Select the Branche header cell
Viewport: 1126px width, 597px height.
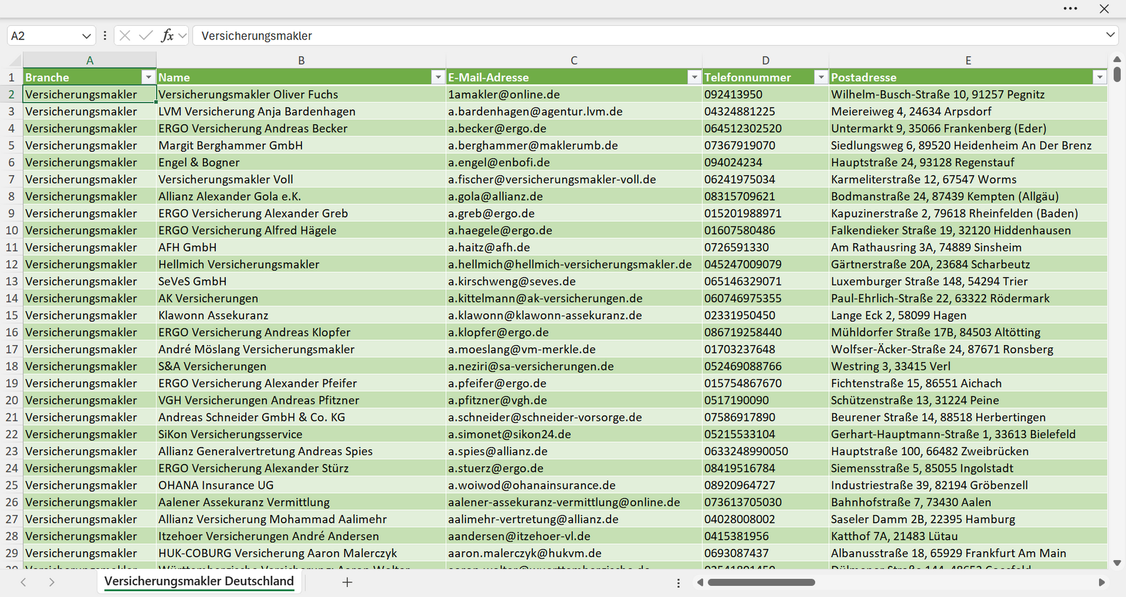coord(89,77)
